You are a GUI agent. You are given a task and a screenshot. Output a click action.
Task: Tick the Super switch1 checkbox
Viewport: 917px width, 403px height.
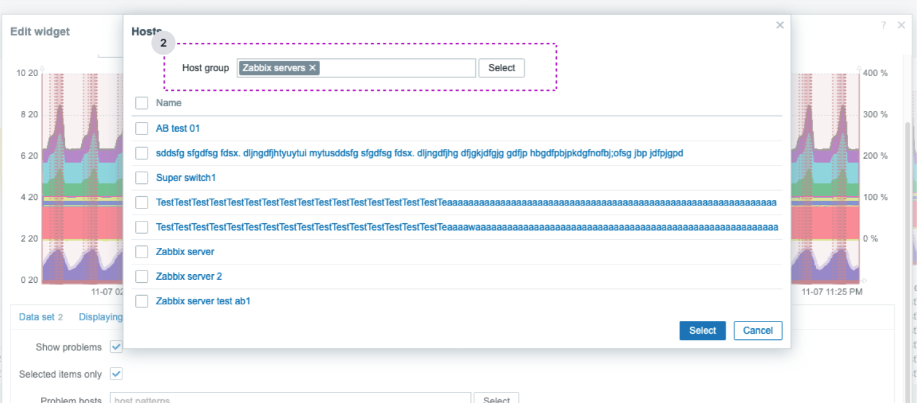click(142, 178)
